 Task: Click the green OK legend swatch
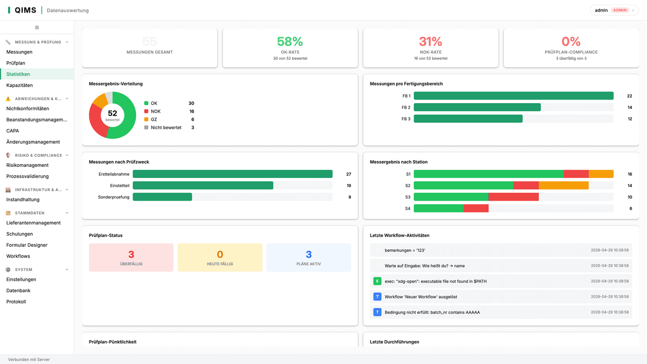[147, 103]
